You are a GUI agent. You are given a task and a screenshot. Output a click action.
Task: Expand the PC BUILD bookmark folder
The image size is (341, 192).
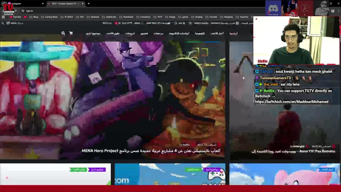pos(67,17)
